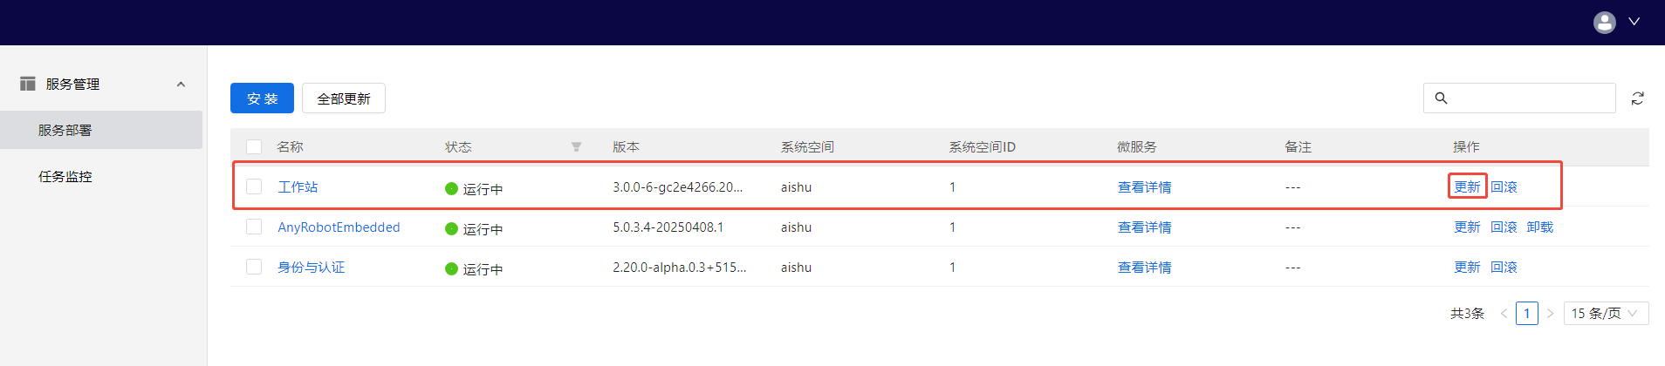
Task: Open the user avatar icon
Action: 1605,22
